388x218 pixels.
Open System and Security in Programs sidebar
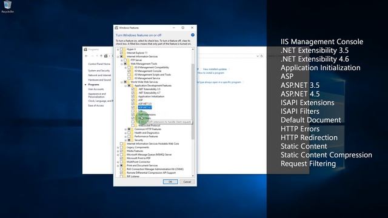(99, 71)
